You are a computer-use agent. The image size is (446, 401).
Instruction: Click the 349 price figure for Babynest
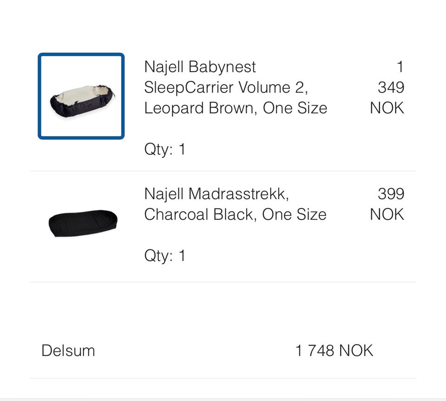point(391,87)
